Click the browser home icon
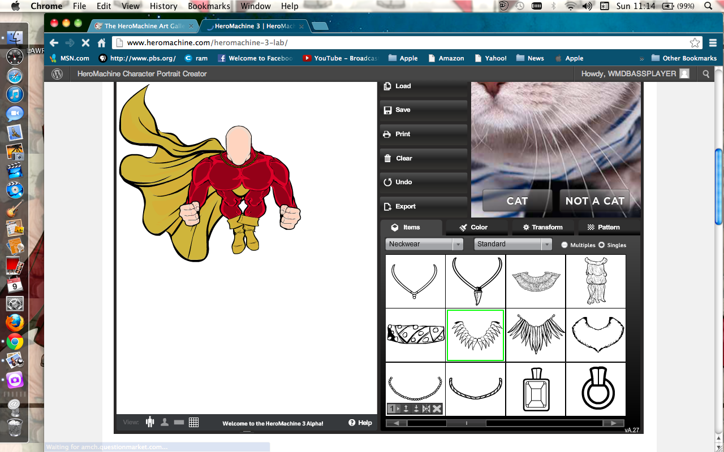The height and width of the screenshot is (452, 724). (x=102, y=43)
